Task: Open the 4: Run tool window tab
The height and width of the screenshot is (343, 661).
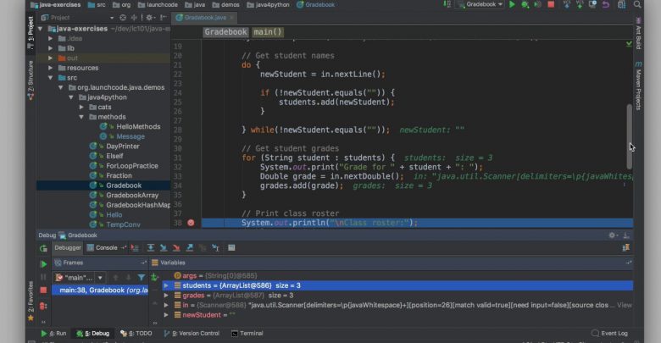Action: (53, 334)
